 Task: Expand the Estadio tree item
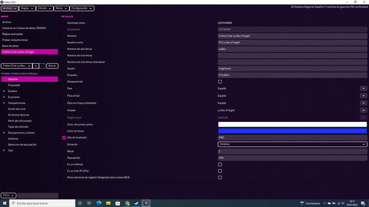[4, 91]
